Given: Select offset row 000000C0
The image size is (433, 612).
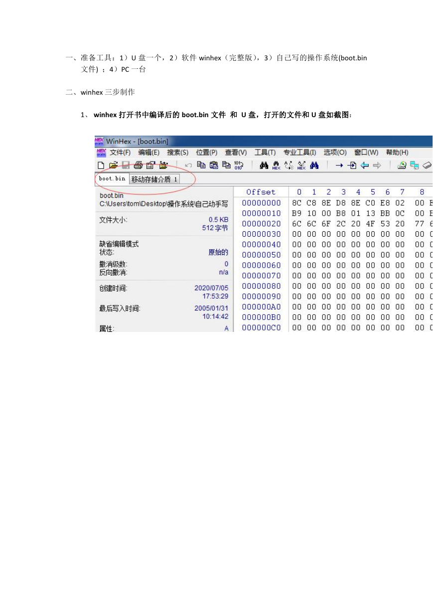Looking at the screenshot, I should tap(261, 327).
